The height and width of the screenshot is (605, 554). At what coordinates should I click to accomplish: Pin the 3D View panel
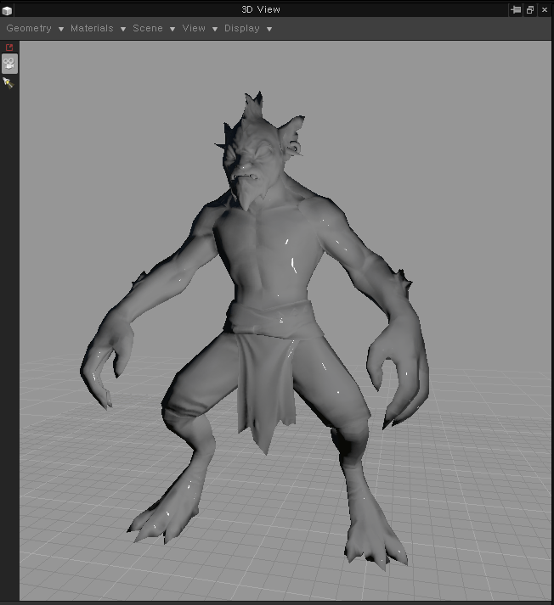516,10
